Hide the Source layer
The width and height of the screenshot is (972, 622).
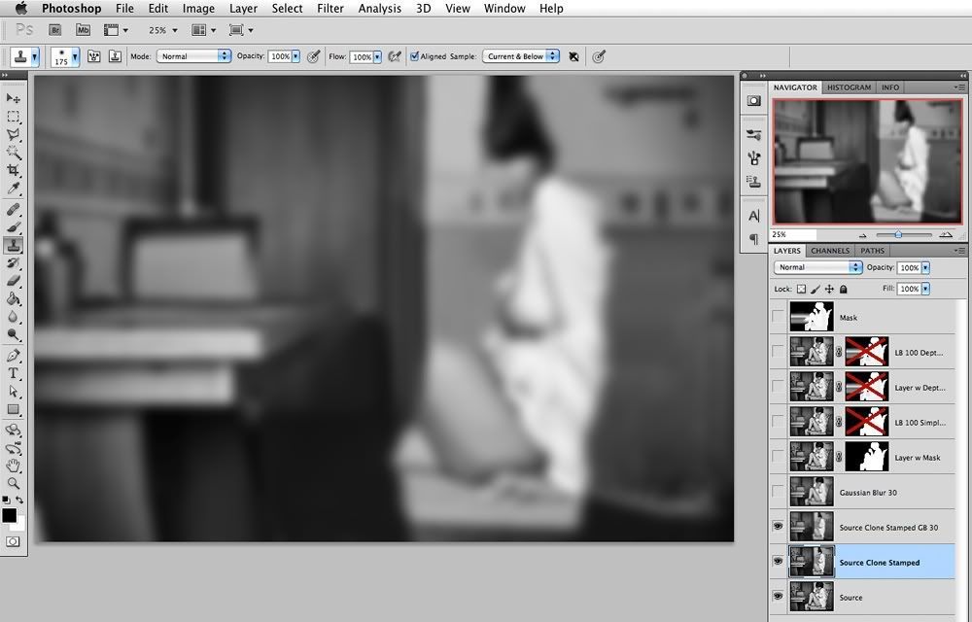[777, 596]
